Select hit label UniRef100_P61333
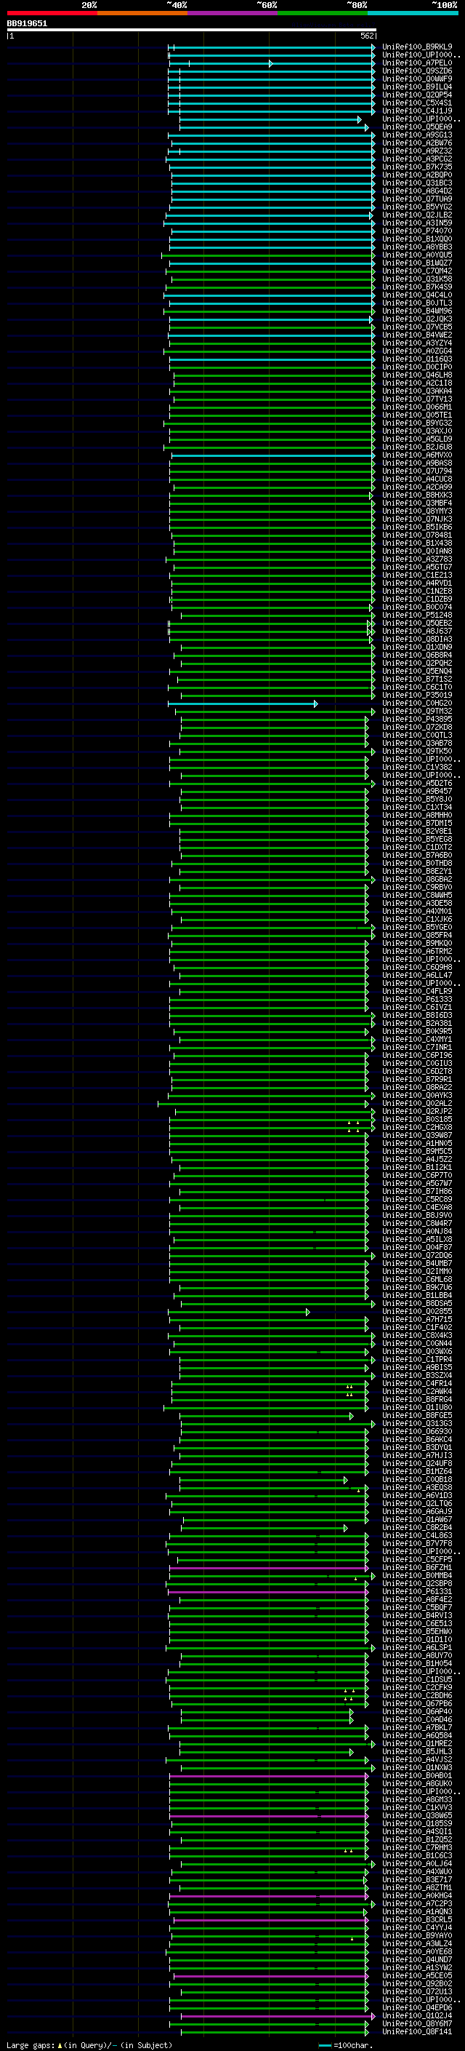The height and width of the screenshot is (2051, 465). click(x=417, y=999)
